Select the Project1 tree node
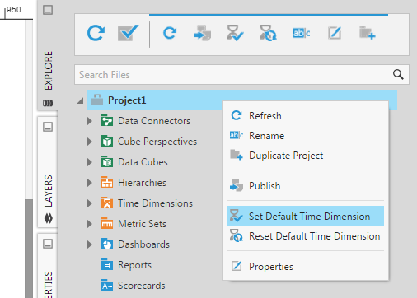 click(241, 100)
